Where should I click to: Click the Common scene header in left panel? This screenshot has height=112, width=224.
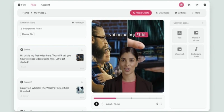(27, 23)
